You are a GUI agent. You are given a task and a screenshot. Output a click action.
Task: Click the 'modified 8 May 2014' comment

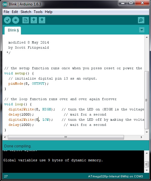(x=29, y=42)
